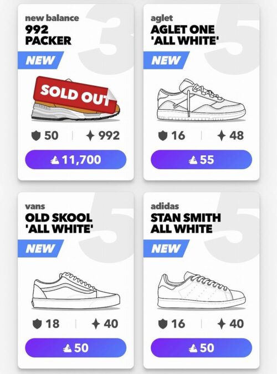The height and width of the screenshot is (374, 277).
Task: Click the shield icon on Aglet One card
Action: (163, 136)
